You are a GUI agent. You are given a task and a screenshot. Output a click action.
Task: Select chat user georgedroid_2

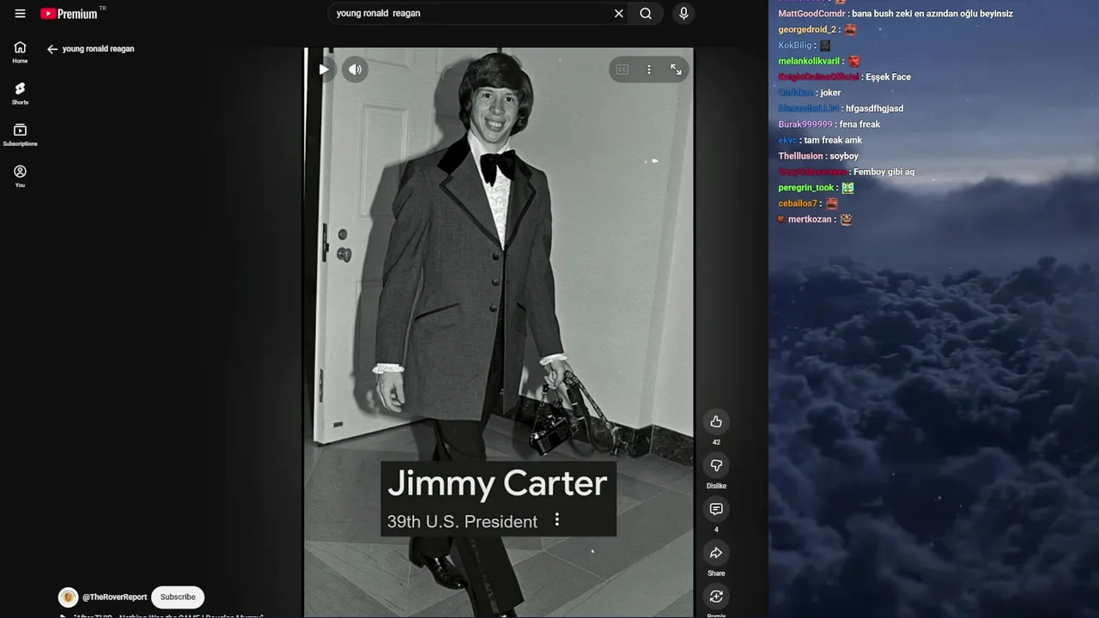[807, 29]
